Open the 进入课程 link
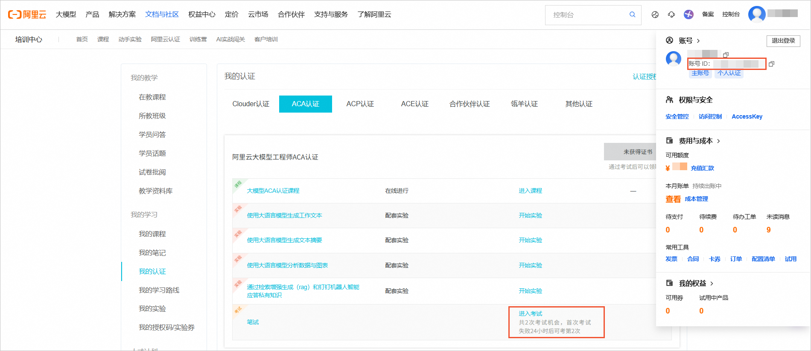This screenshot has width=811, height=351. click(x=531, y=191)
